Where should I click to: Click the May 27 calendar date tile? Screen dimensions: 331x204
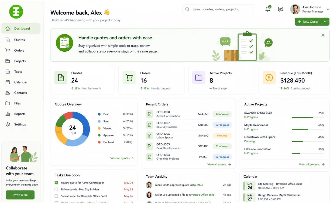250,197
